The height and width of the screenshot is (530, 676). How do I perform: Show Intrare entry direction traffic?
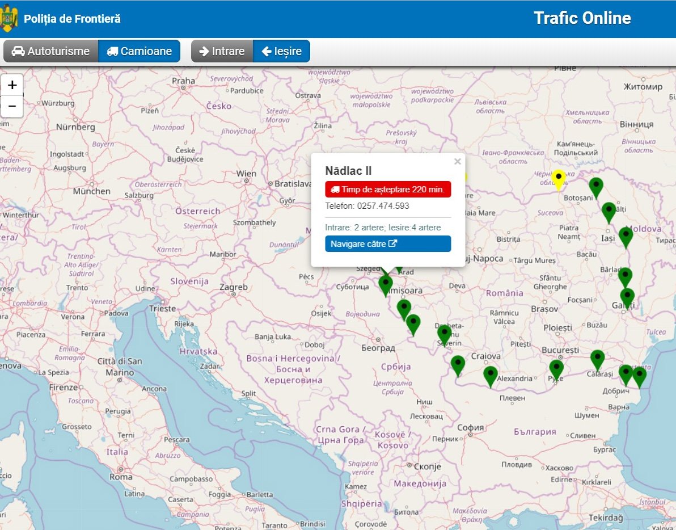pyautogui.click(x=222, y=51)
